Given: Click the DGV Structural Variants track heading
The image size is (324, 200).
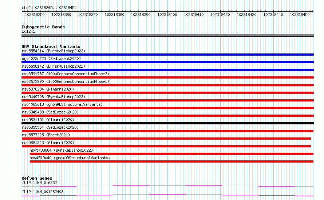Looking at the screenshot, I should tap(51, 47).
